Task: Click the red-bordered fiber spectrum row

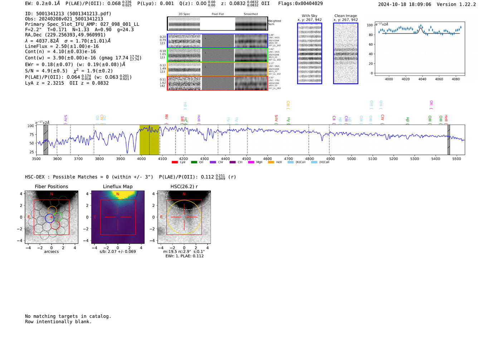Action: (x=218, y=83)
